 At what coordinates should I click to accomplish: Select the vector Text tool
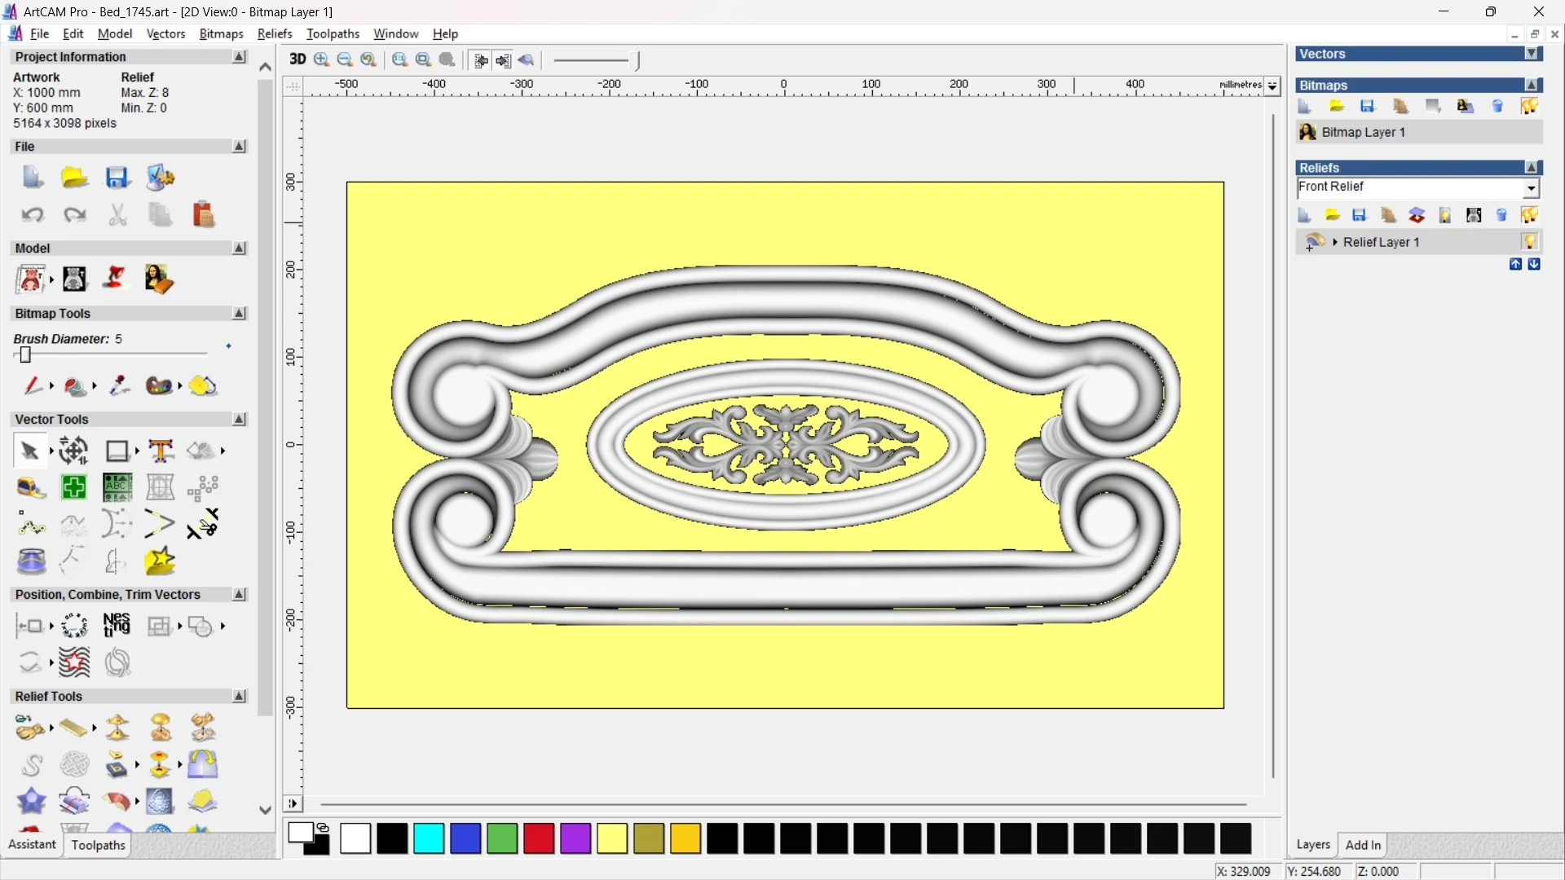tap(161, 451)
